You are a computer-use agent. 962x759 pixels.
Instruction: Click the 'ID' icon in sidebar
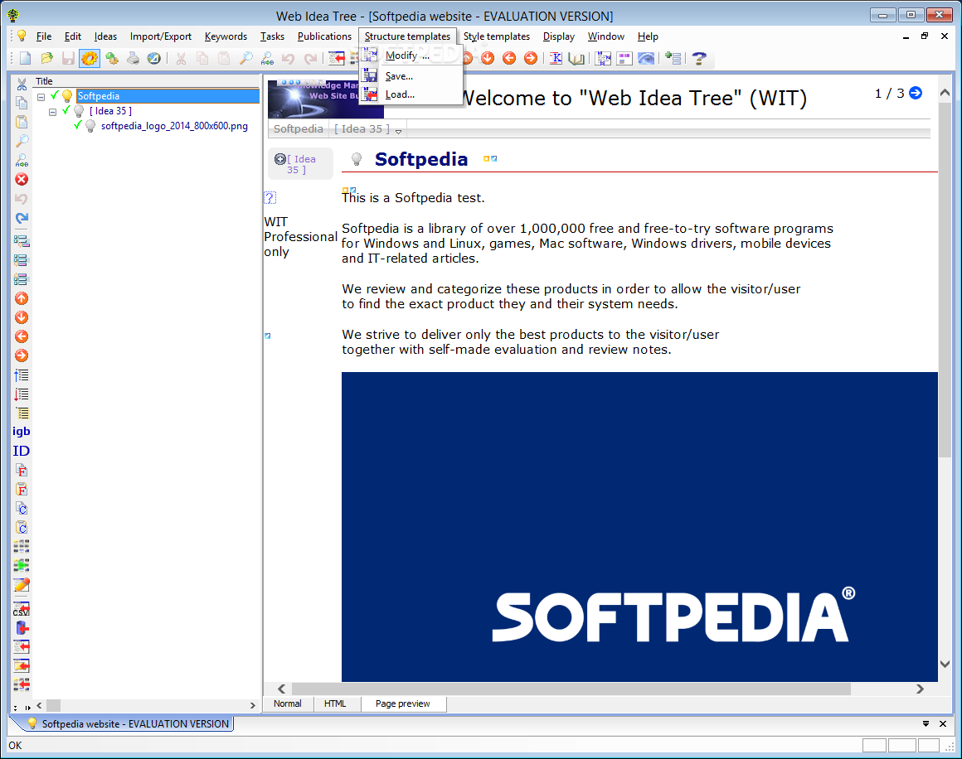[22, 451]
